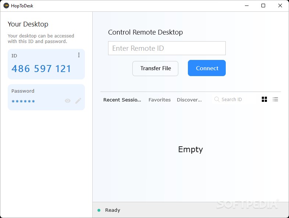Maximize the HopToDesk window
Image resolution: width=289 pixels, height=218 pixels.
coord(263,6)
